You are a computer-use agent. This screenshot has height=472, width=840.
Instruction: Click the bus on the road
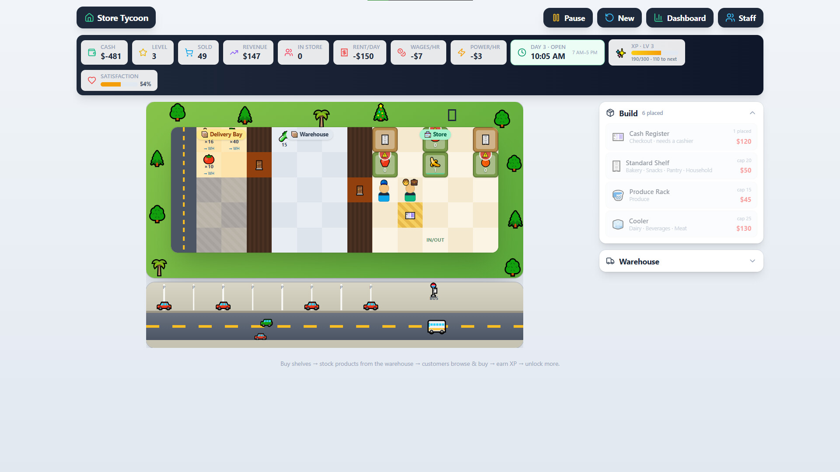tap(437, 326)
